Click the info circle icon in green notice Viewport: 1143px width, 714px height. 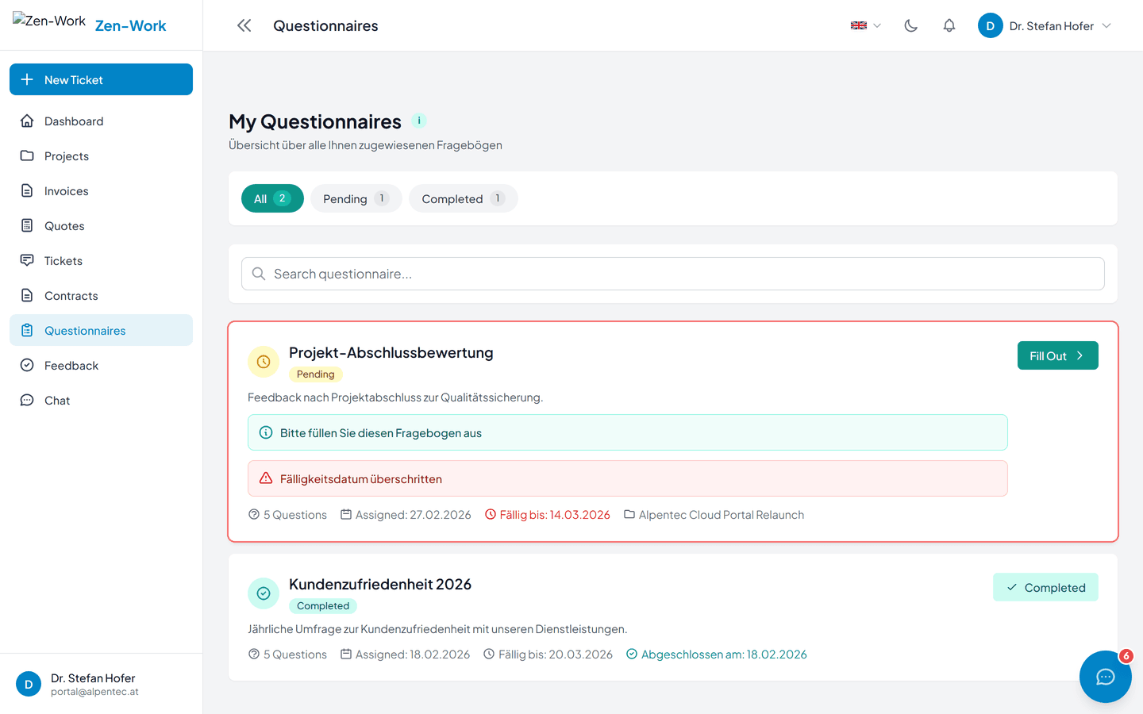point(266,432)
